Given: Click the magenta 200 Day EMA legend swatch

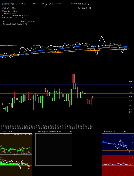Looking at the screenshot, I should tap(3, 11).
